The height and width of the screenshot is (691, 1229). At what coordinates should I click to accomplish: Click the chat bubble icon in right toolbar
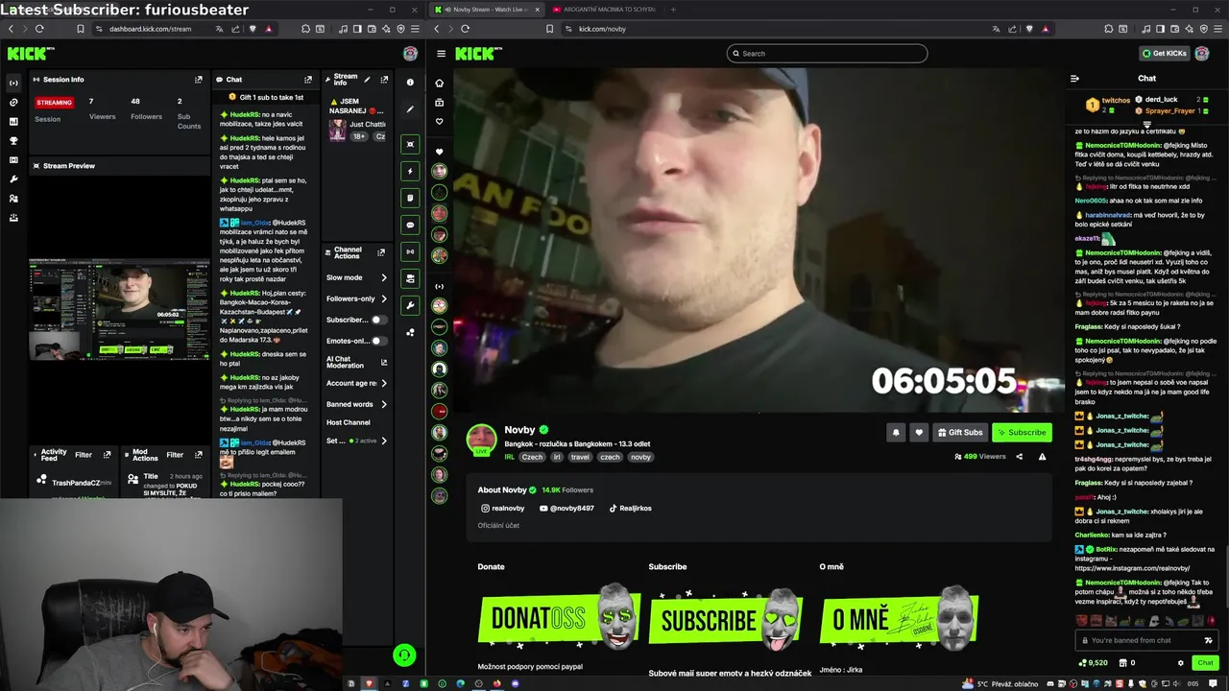pos(410,225)
